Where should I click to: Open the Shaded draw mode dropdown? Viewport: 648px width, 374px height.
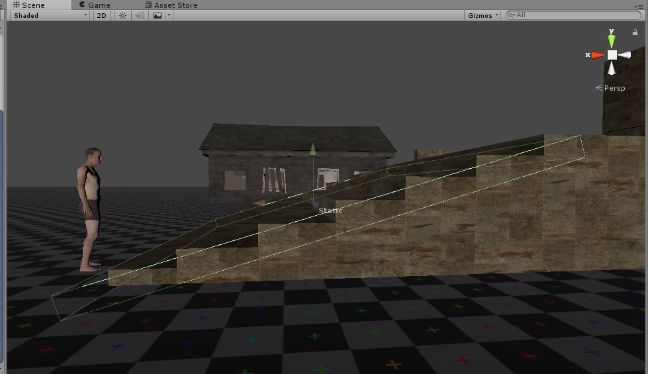(x=50, y=15)
